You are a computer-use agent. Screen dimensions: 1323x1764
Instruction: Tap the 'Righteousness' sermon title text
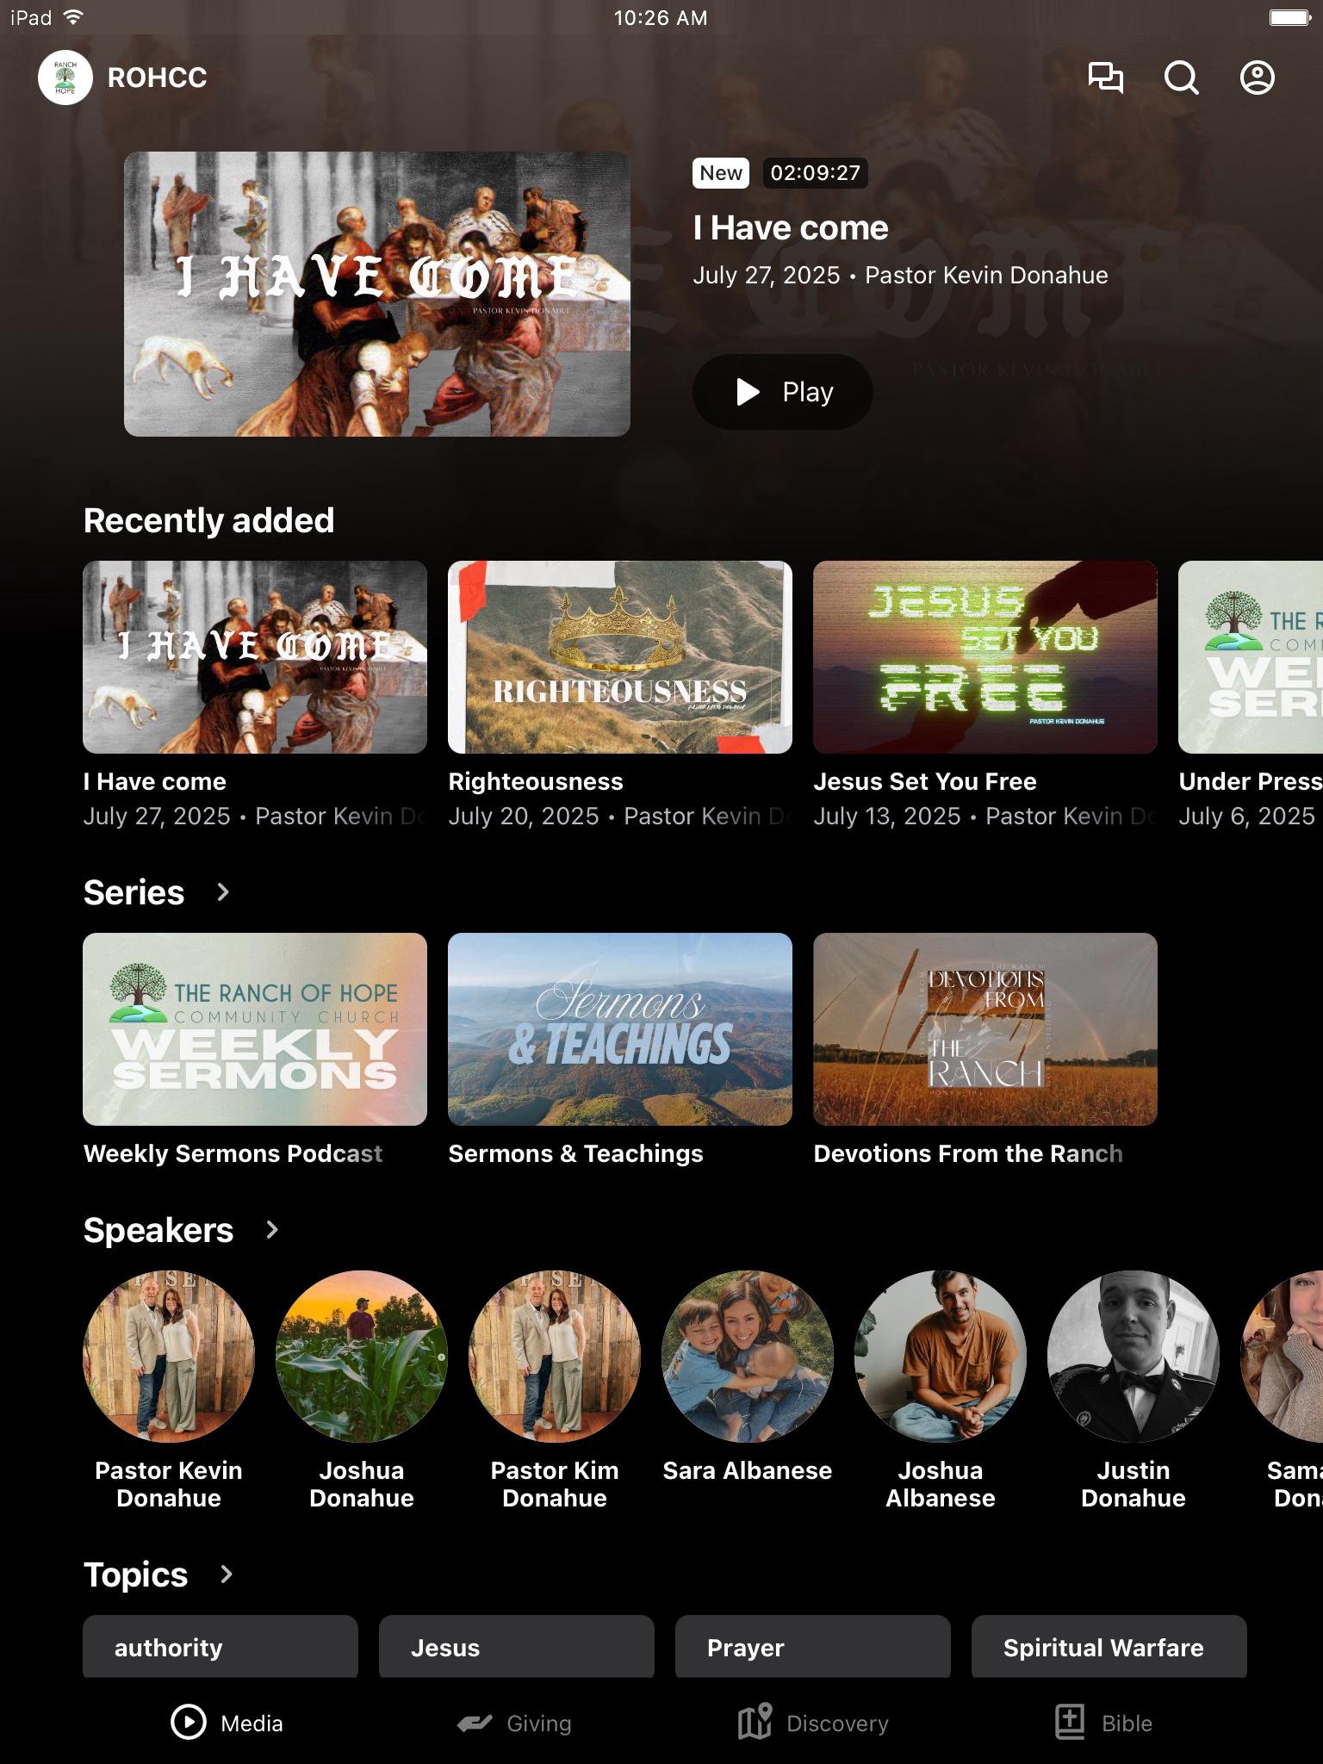coord(536,781)
